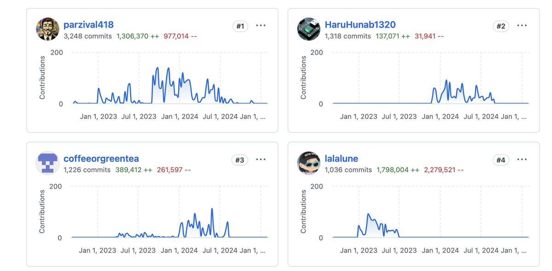Viewport: 552px width, 271px height.
Task: Click the #3 rank badge
Action: coord(240,160)
